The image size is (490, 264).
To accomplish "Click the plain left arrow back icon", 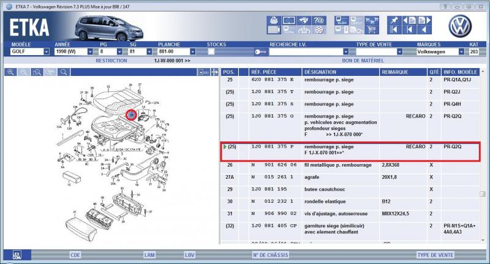I will [424, 30].
